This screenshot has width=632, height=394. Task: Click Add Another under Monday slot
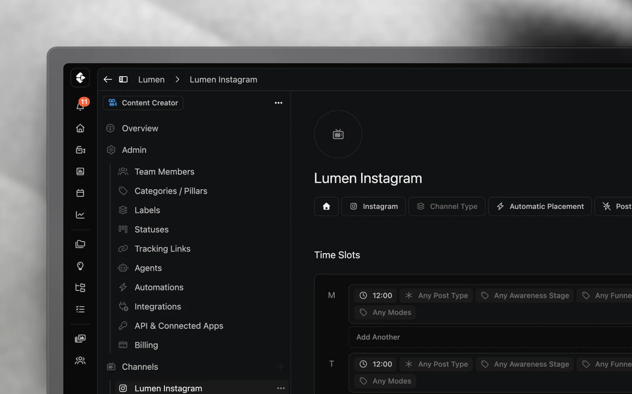click(491, 337)
